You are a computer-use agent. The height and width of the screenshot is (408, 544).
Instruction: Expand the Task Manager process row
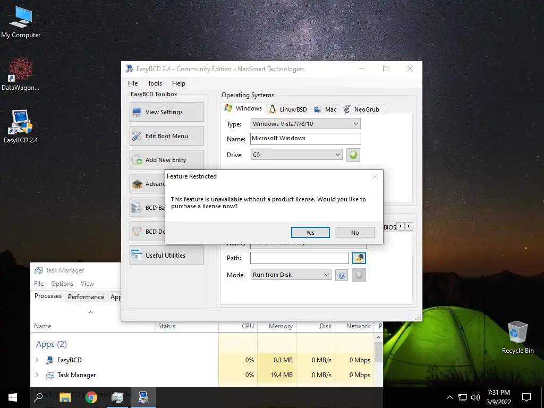37,375
